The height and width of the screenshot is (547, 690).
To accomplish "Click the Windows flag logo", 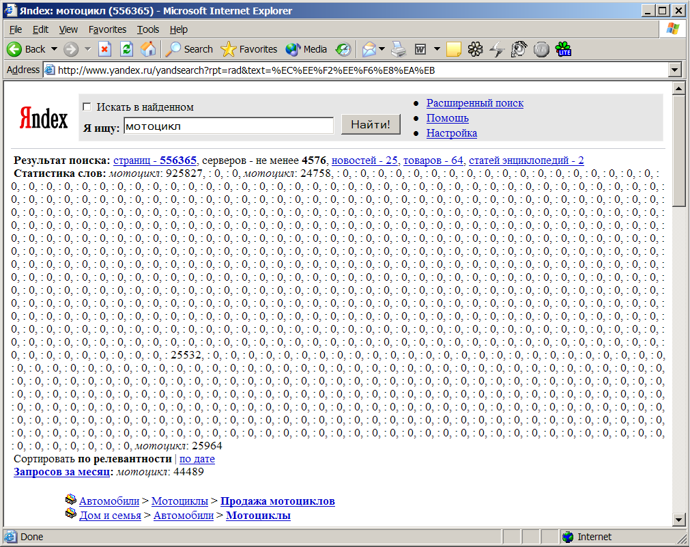I will click(672, 29).
